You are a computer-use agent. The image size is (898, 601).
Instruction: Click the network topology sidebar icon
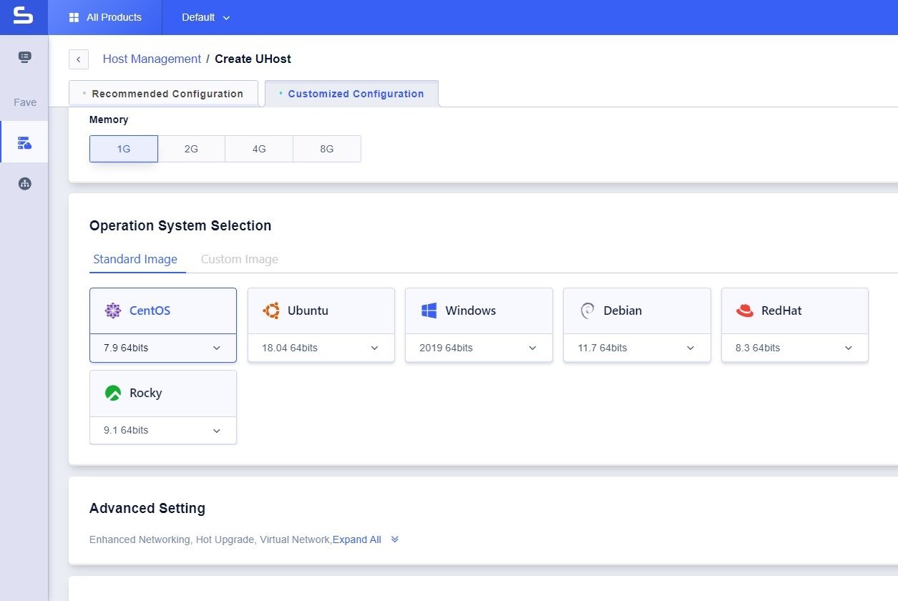24,184
